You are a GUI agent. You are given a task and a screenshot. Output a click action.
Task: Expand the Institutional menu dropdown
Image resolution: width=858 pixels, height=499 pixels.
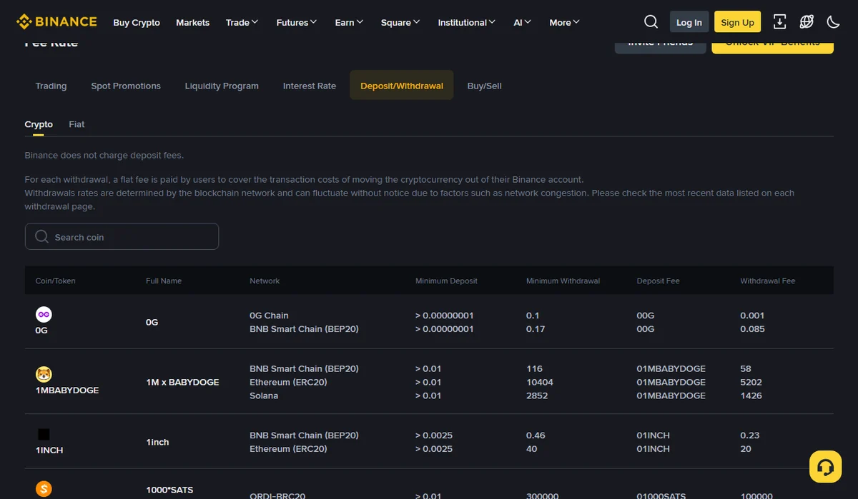467,22
